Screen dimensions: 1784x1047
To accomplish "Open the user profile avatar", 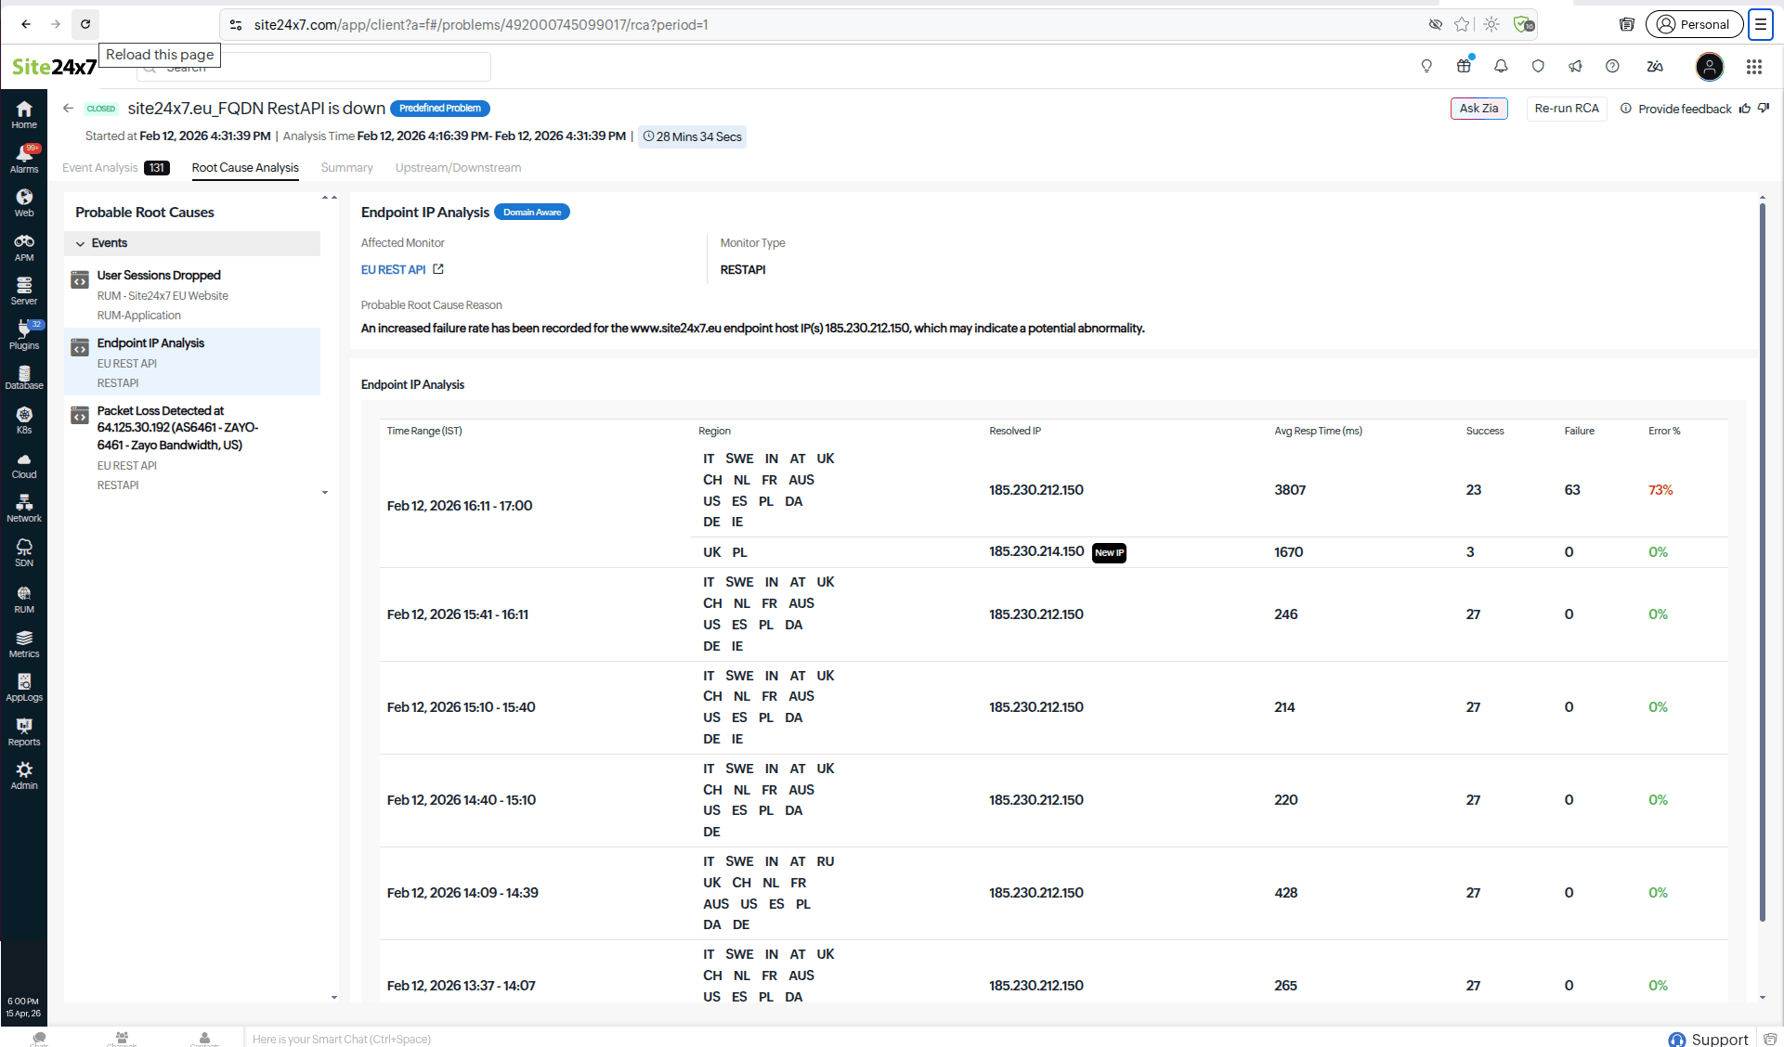I will pos(1709,66).
